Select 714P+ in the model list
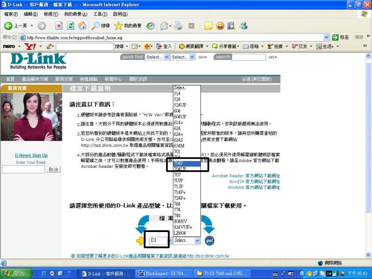The image size is (372, 279). click(x=187, y=192)
